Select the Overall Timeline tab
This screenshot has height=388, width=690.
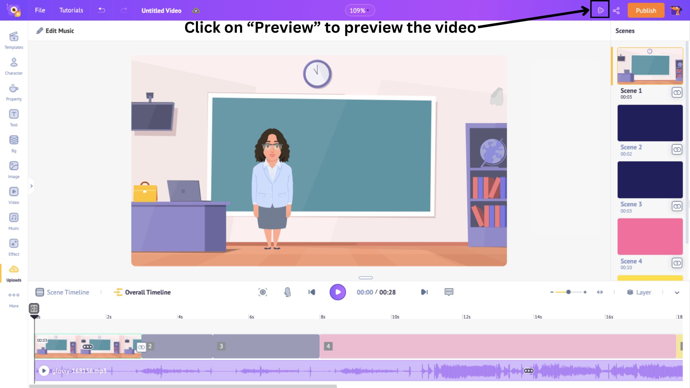click(142, 292)
